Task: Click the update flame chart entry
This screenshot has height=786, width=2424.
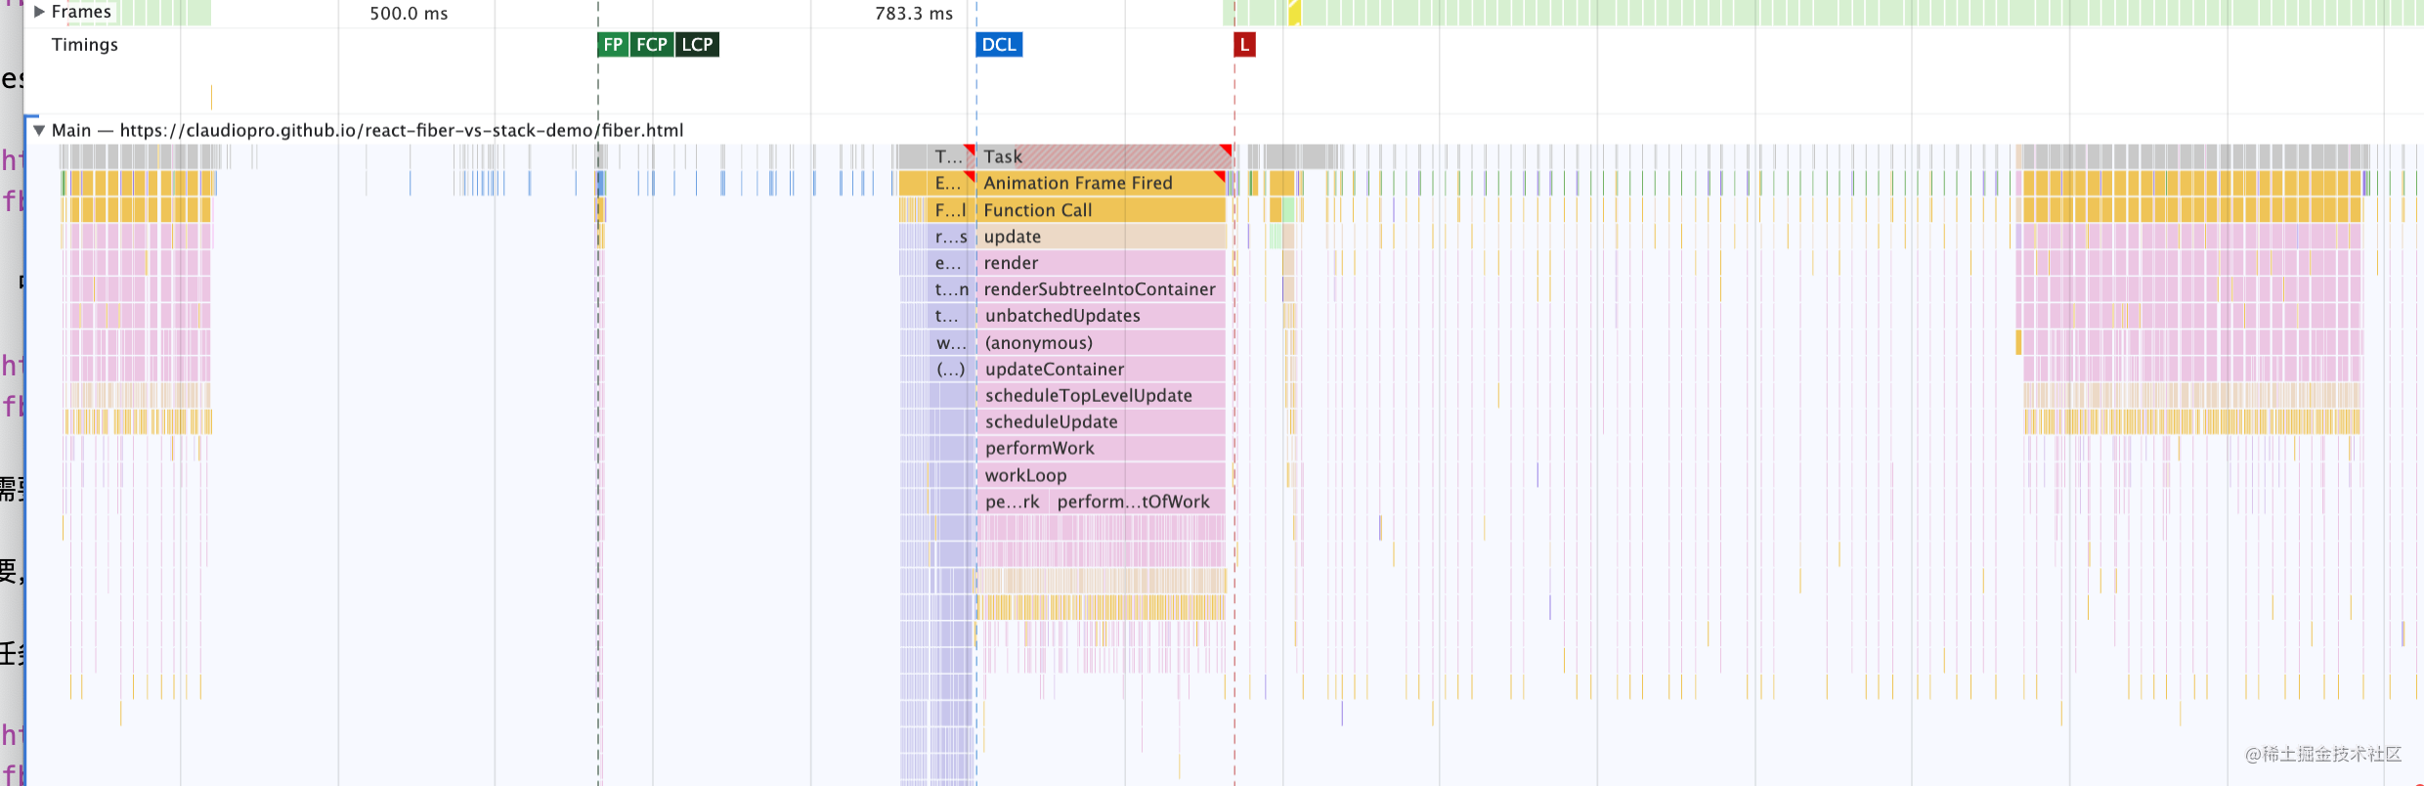Action: pyautogui.click(x=1102, y=237)
